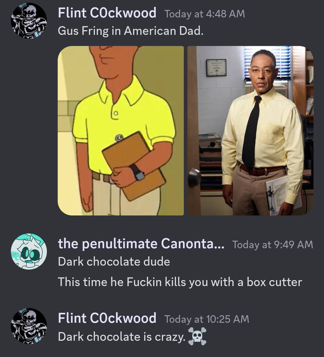Click the 'Today at 9:49 AM' timestamp

273,244
